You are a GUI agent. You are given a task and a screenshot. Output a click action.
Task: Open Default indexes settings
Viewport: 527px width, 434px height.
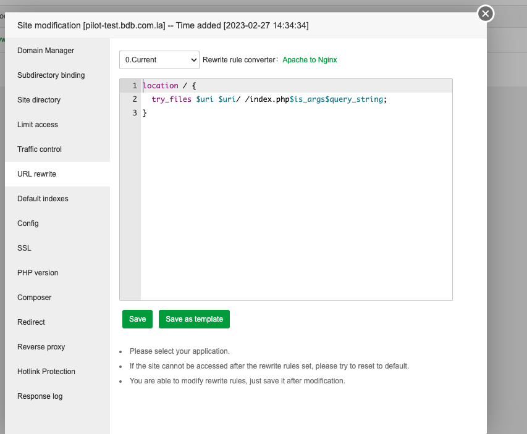(x=43, y=199)
